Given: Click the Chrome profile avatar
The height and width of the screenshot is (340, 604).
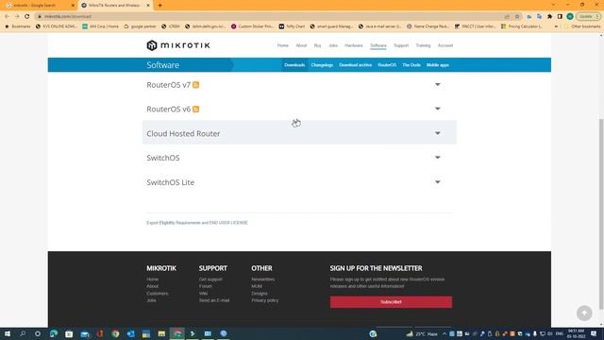Looking at the screenshot, I should [x=570, y=17].
